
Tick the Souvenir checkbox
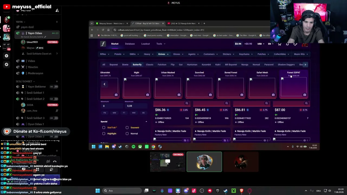coord(127,128)
